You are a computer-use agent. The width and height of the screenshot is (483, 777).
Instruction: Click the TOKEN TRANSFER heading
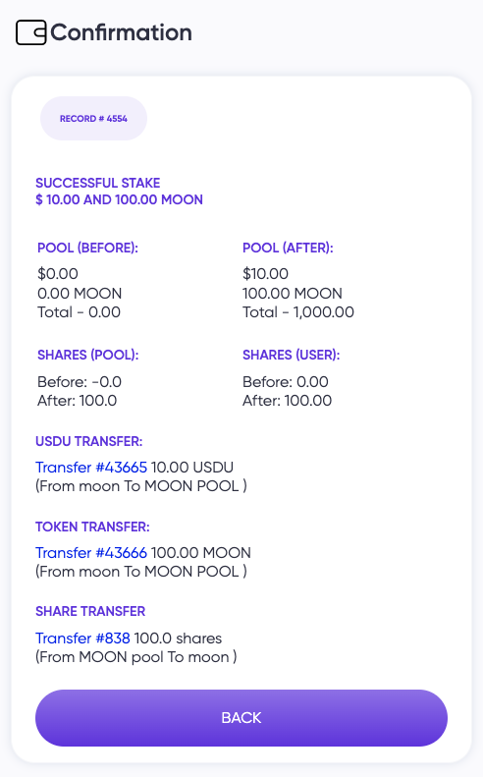pos(92,527)
